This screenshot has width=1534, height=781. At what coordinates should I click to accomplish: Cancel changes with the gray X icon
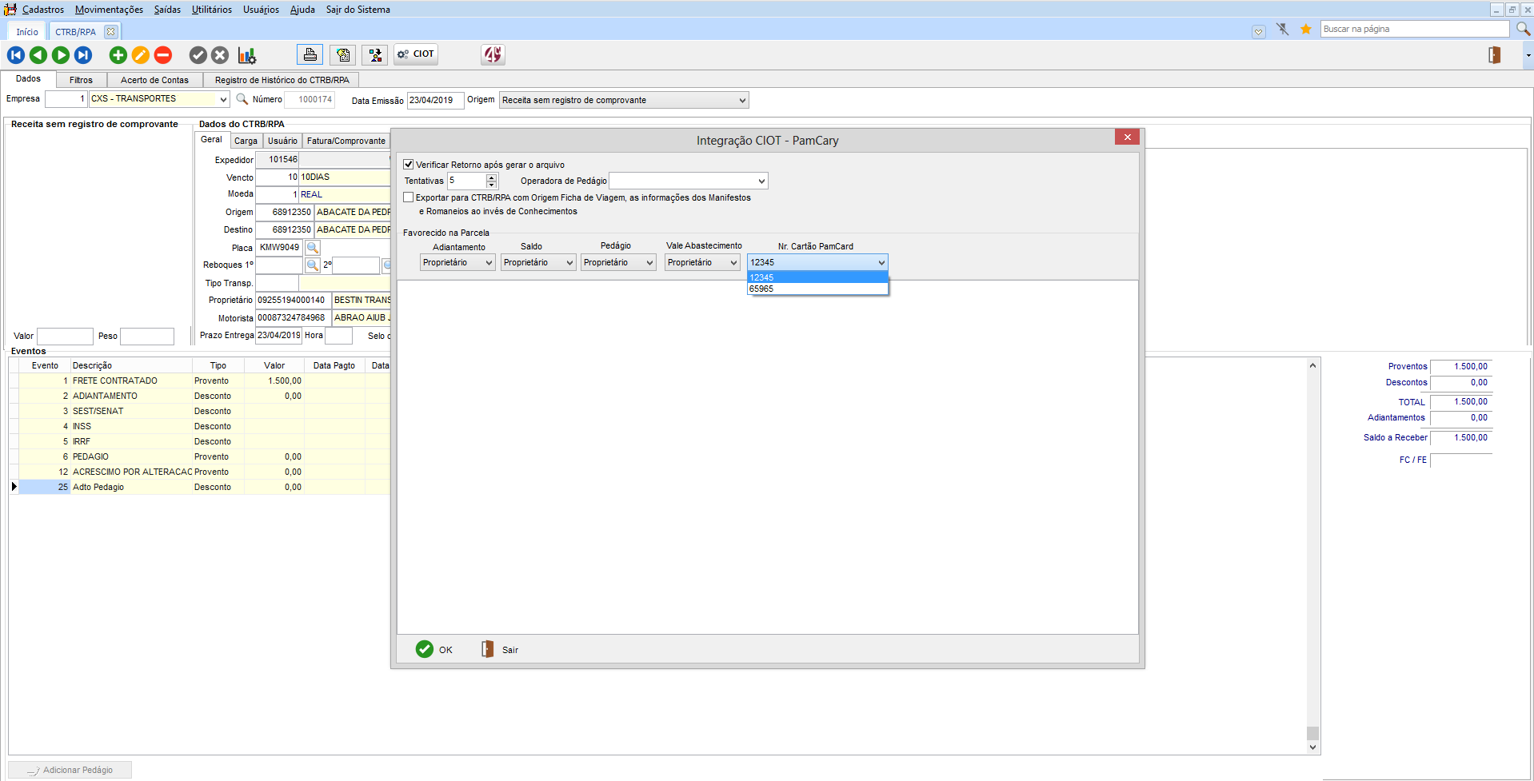click(x=220, y=55)
